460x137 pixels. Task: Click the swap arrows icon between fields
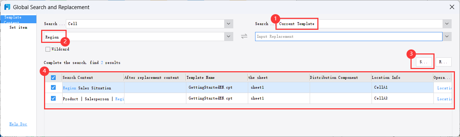click(x=244, y=36)
